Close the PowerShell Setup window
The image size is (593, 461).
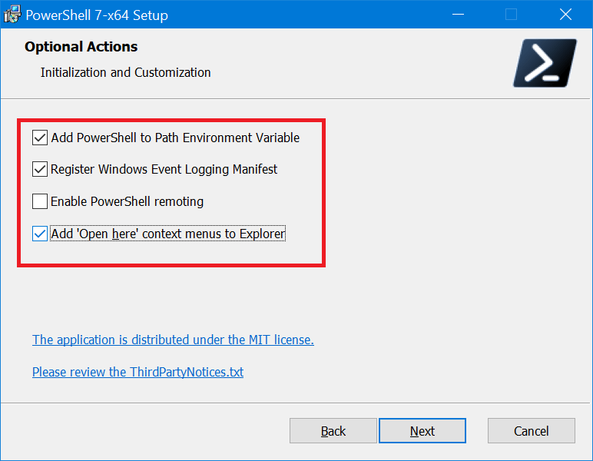point(565,15)
